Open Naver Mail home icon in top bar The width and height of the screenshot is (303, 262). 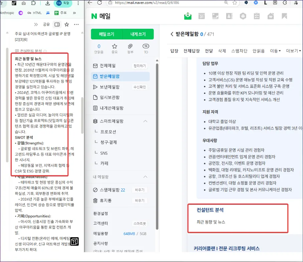point(188,16)
